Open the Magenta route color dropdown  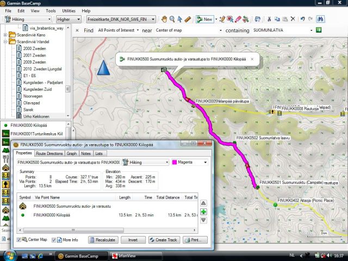click(x=190, y=162)
